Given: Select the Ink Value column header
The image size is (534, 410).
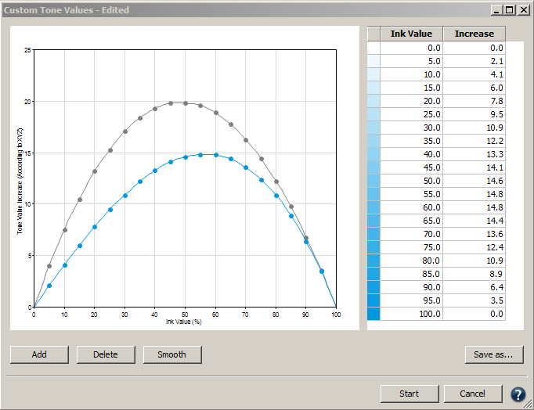Looking at the screenshot, I should 411,34.
